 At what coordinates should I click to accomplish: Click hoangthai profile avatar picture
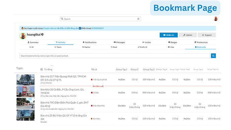tap(23, 36)
